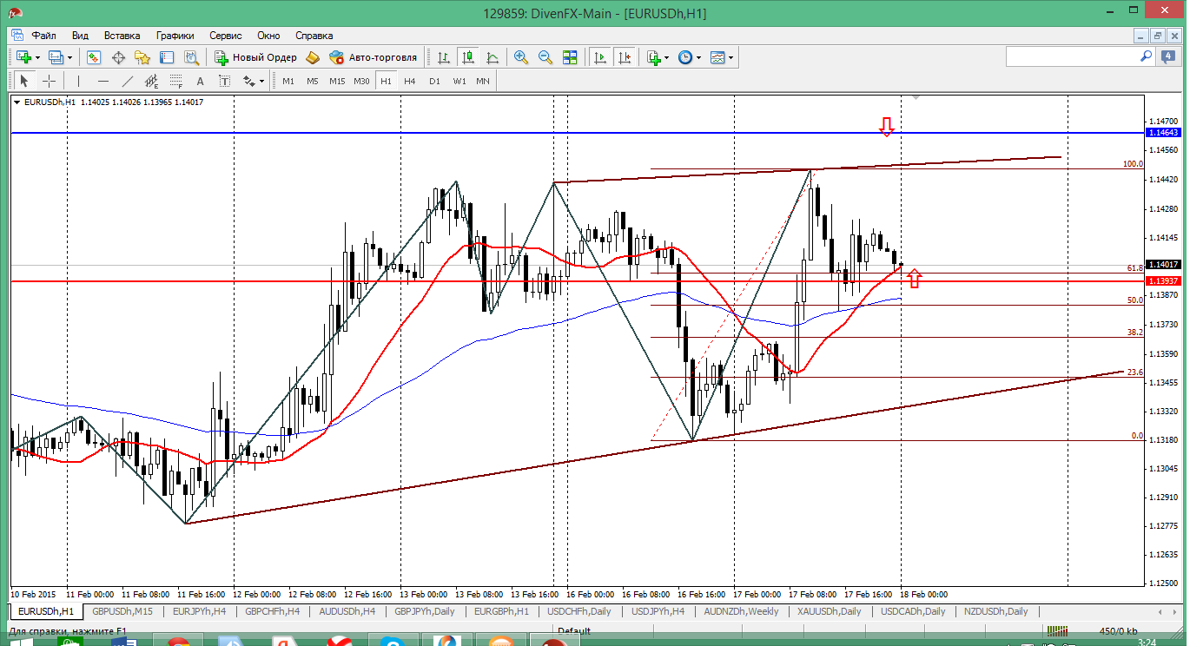
Task: Select the H4 timeframe button
Action: [410, 82]
